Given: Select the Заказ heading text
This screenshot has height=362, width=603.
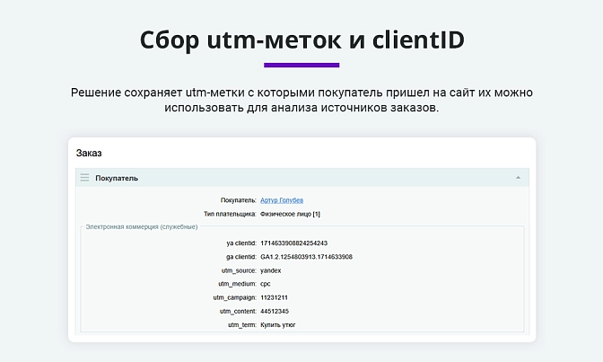Looking at the screenshot, I should pyautogui.click(x=89, y=153).
